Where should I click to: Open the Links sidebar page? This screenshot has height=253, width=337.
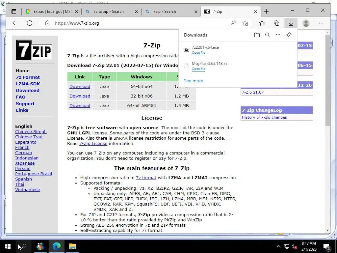pyautogui.click(x=22, y=110)
